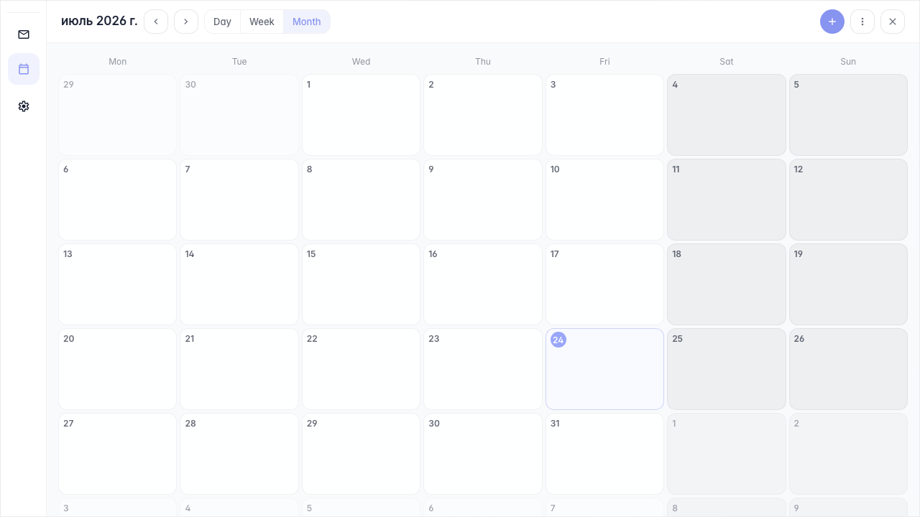Select Tuesday July 7 cell
Image resolution: width=920 pixels, height=517 pixels.
[x=239, y=200]
